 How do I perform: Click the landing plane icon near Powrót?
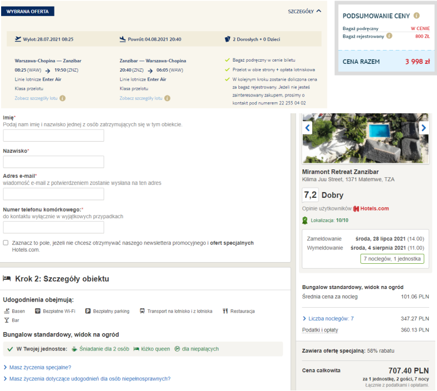tap(122, 39)
